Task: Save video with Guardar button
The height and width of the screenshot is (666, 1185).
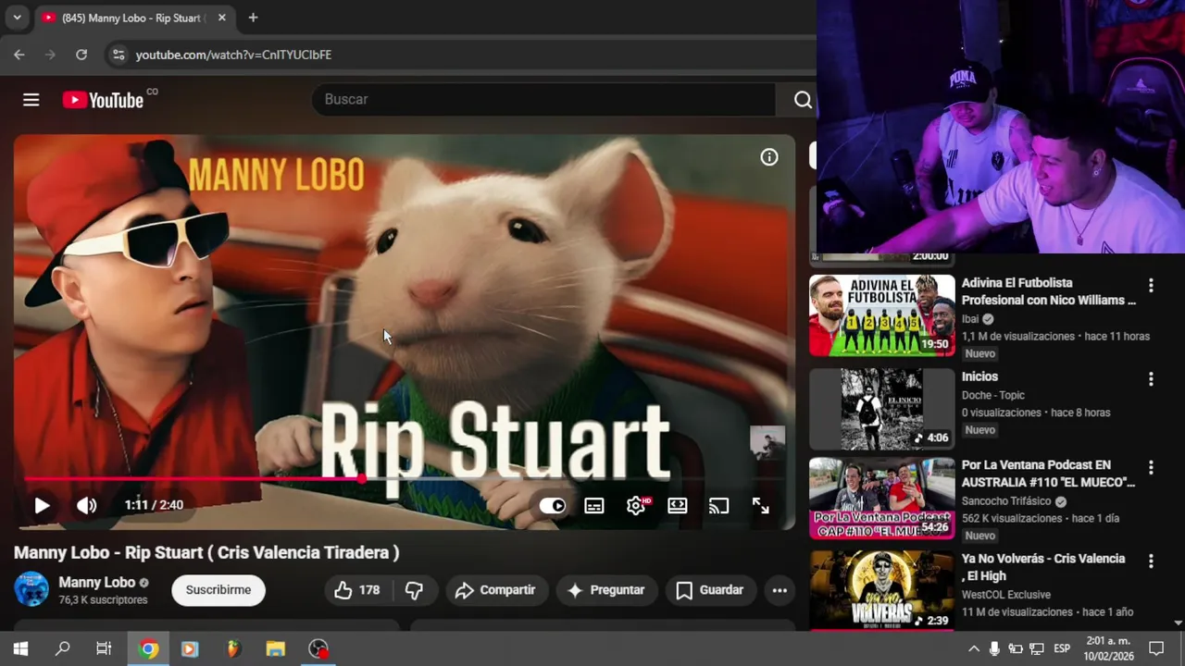Action: [709, 590]
